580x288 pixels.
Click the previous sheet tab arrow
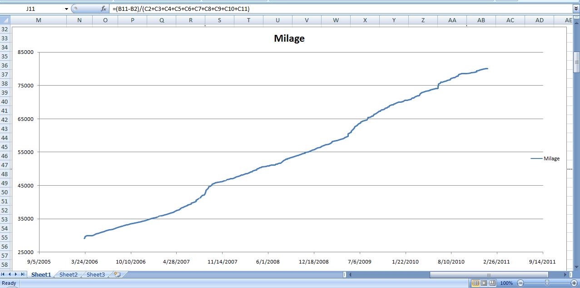[10, 274]
